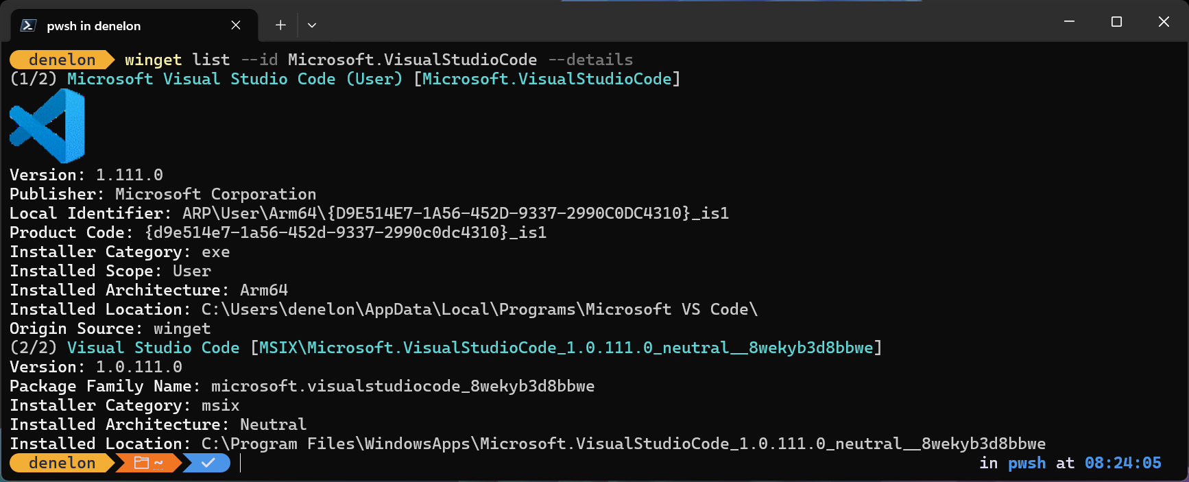Minimize the terminal window
This screenshot has width=1189, height=482.
(x=1069, y=22)
